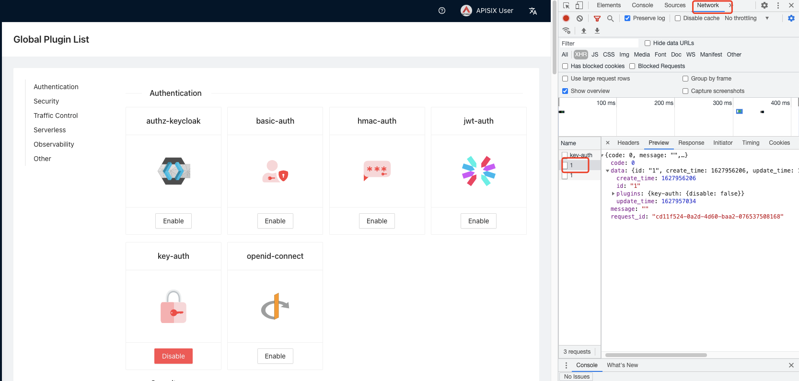Jump to Traffic Control category
The height and width of the screenshot is (381, 799).
(56, 115)
